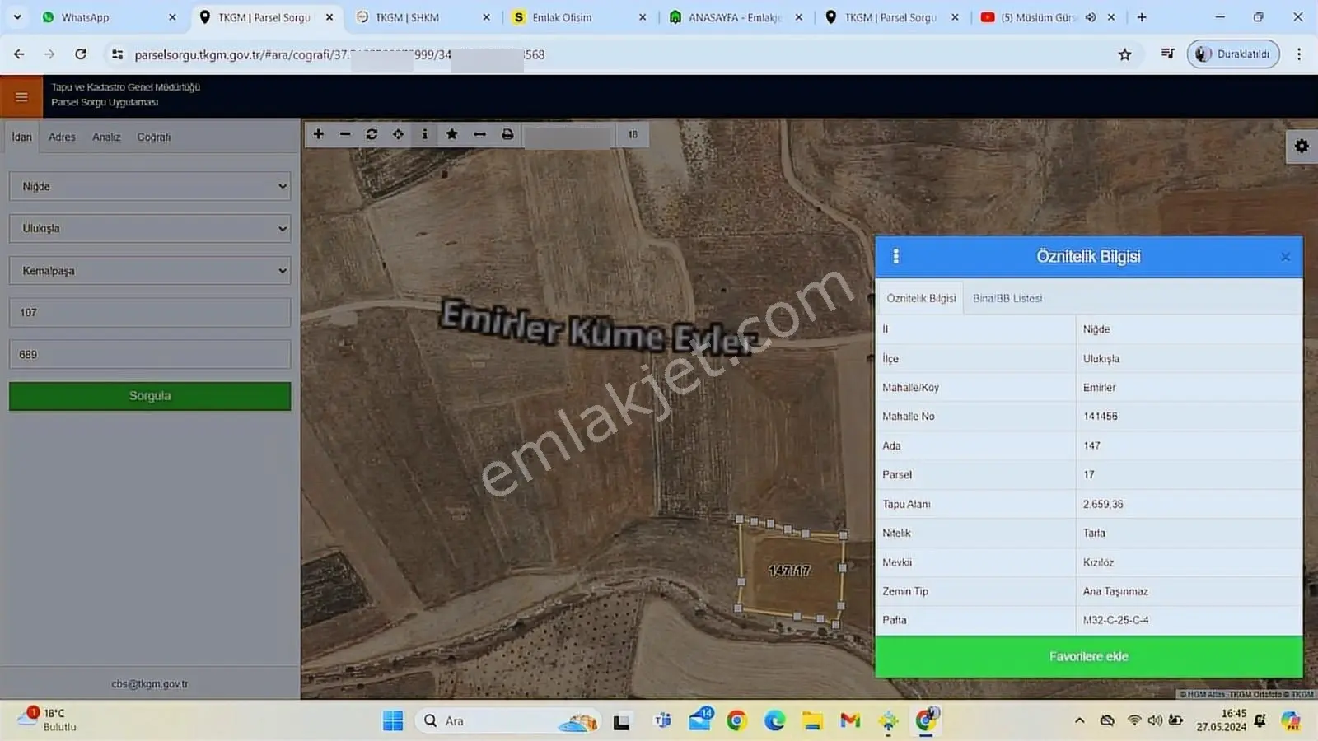
Task: Switch to the Analiz tab
Action: coord(106,137)
